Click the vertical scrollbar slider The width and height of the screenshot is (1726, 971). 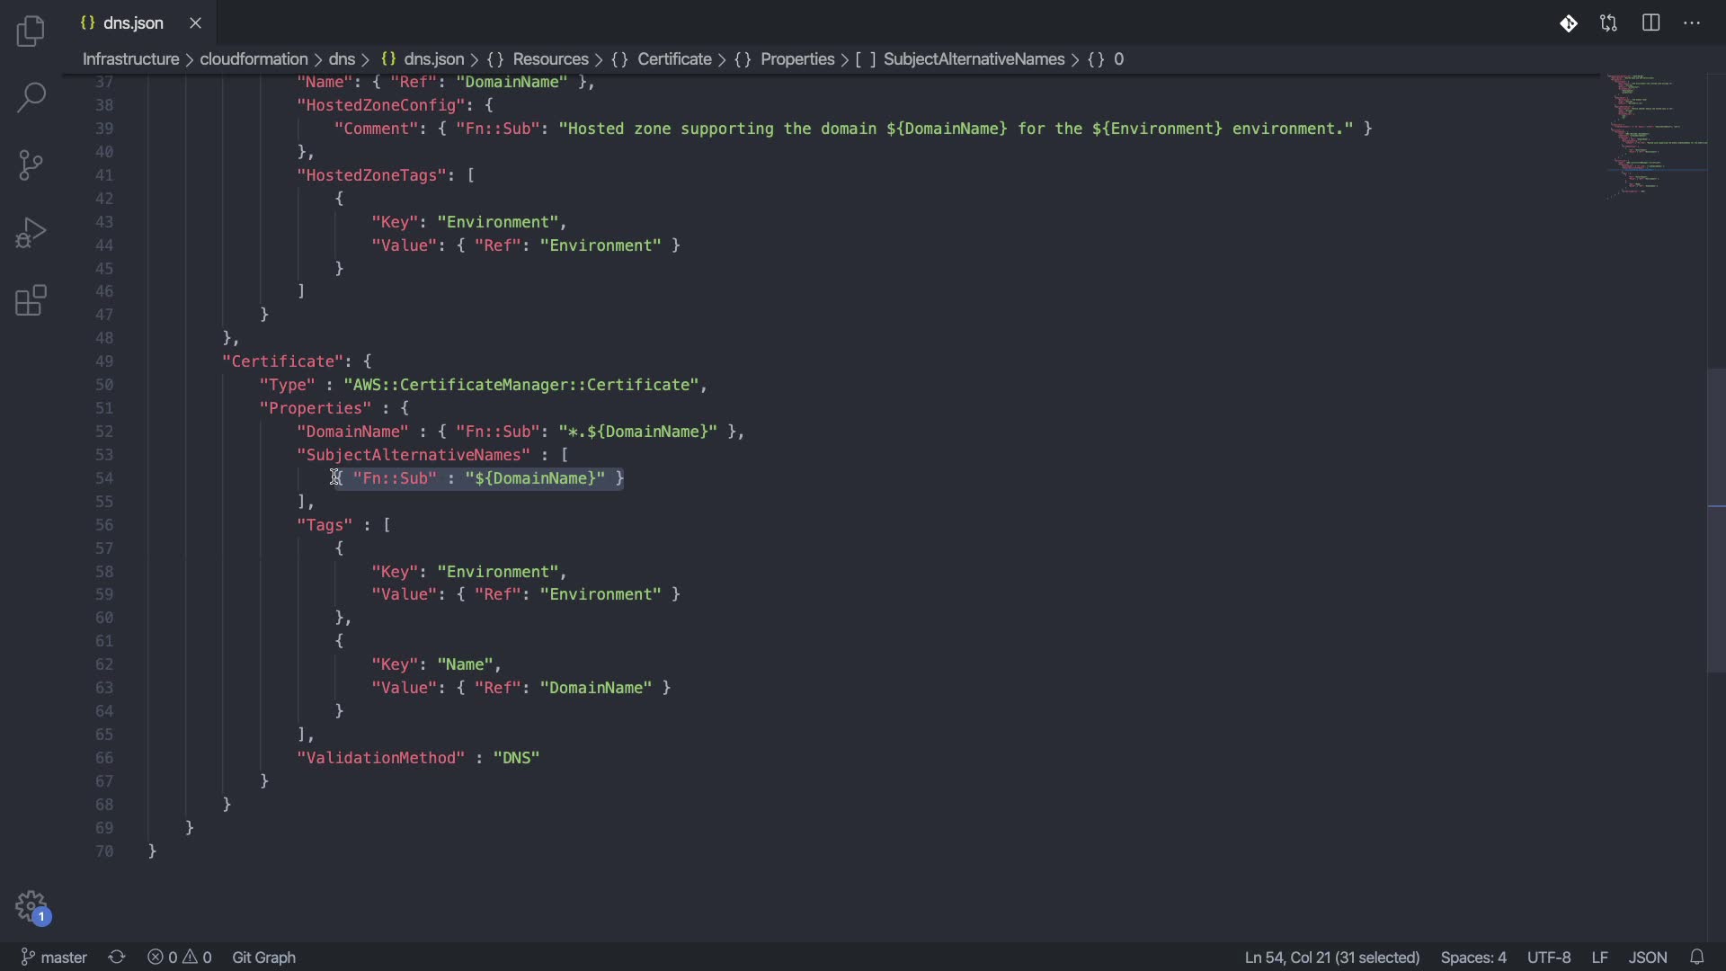[1715, 520]
